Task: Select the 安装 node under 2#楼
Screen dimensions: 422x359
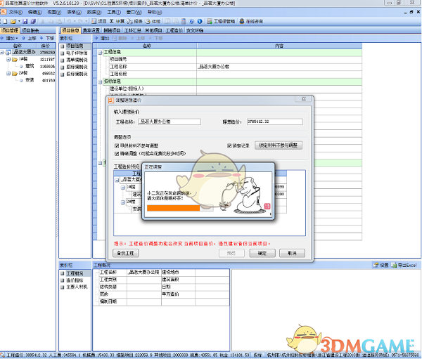Action: pos(30,80)
